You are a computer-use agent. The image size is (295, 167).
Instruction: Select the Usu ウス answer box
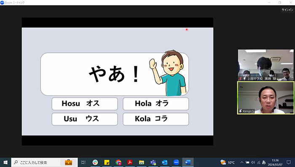(85, 119)
